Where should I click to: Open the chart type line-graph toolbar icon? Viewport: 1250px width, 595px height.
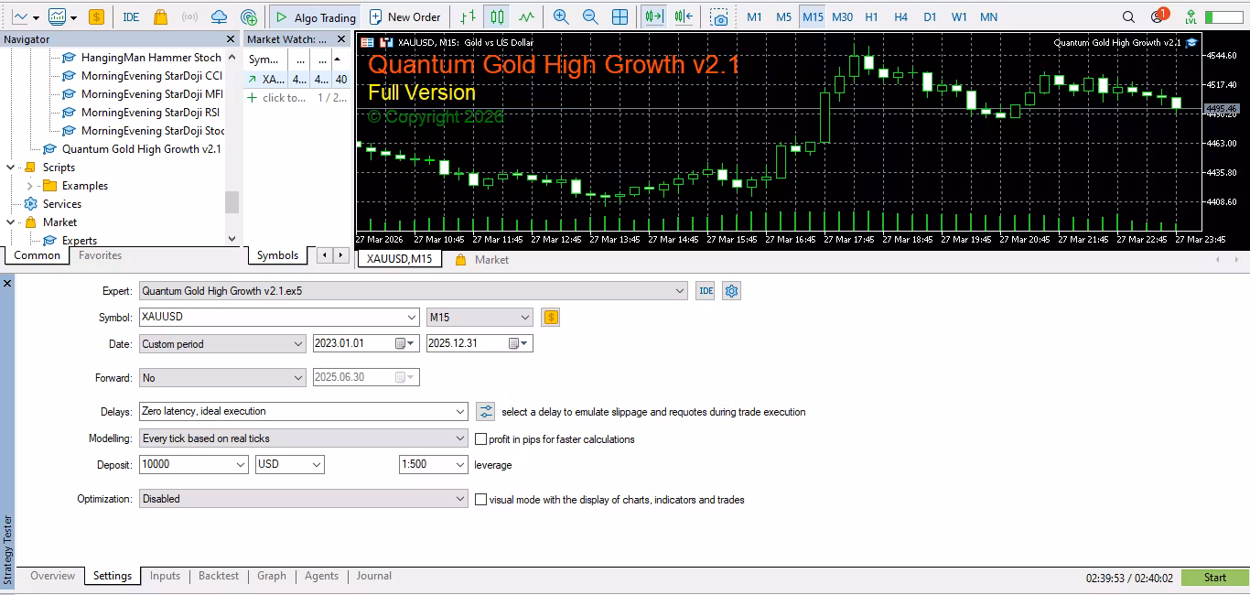[20, 16]
